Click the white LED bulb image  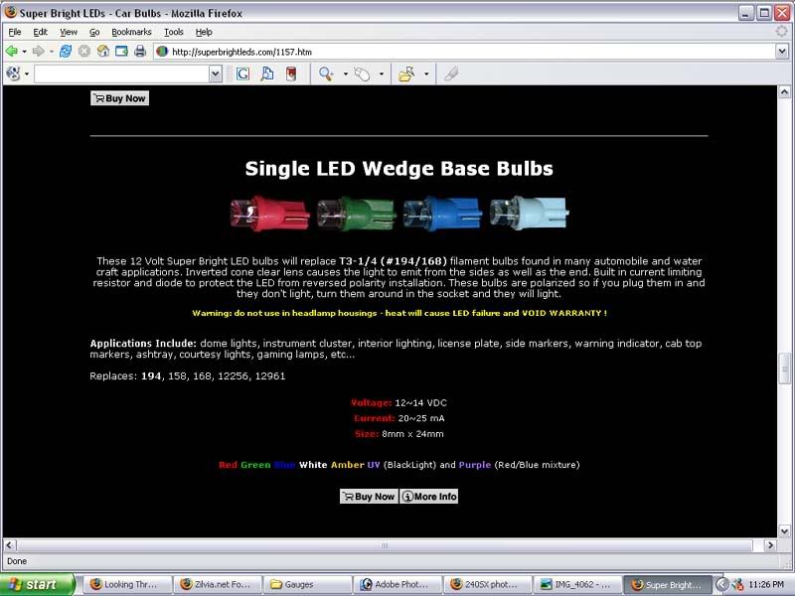click(530, 213)
